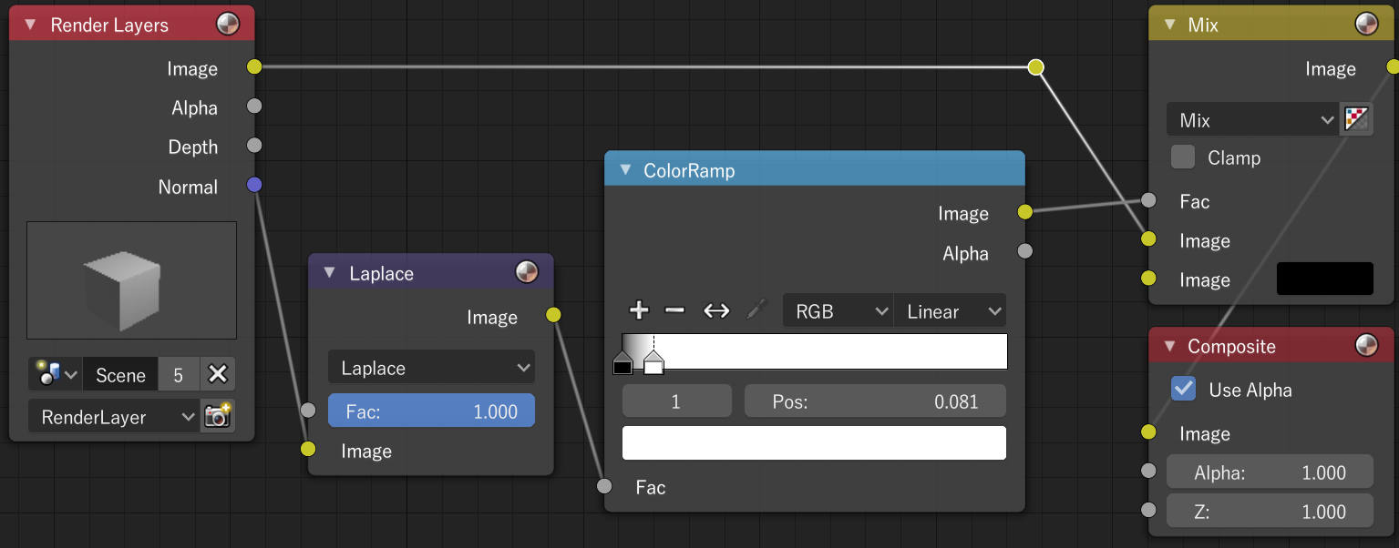Add a color stop with the plus icon
Image resolution: width=1399 pixels, height=548 pixels.
(639, 310)
